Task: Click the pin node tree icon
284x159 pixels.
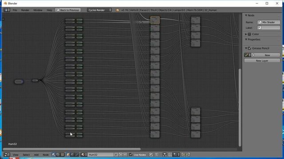Action: coord(151,155)
